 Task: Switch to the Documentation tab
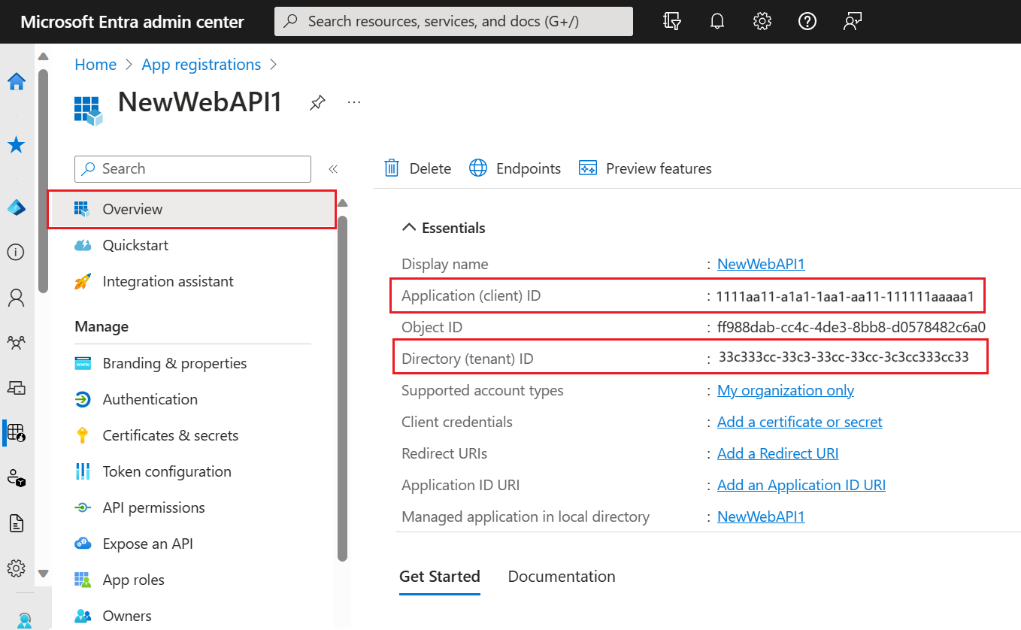562,577
